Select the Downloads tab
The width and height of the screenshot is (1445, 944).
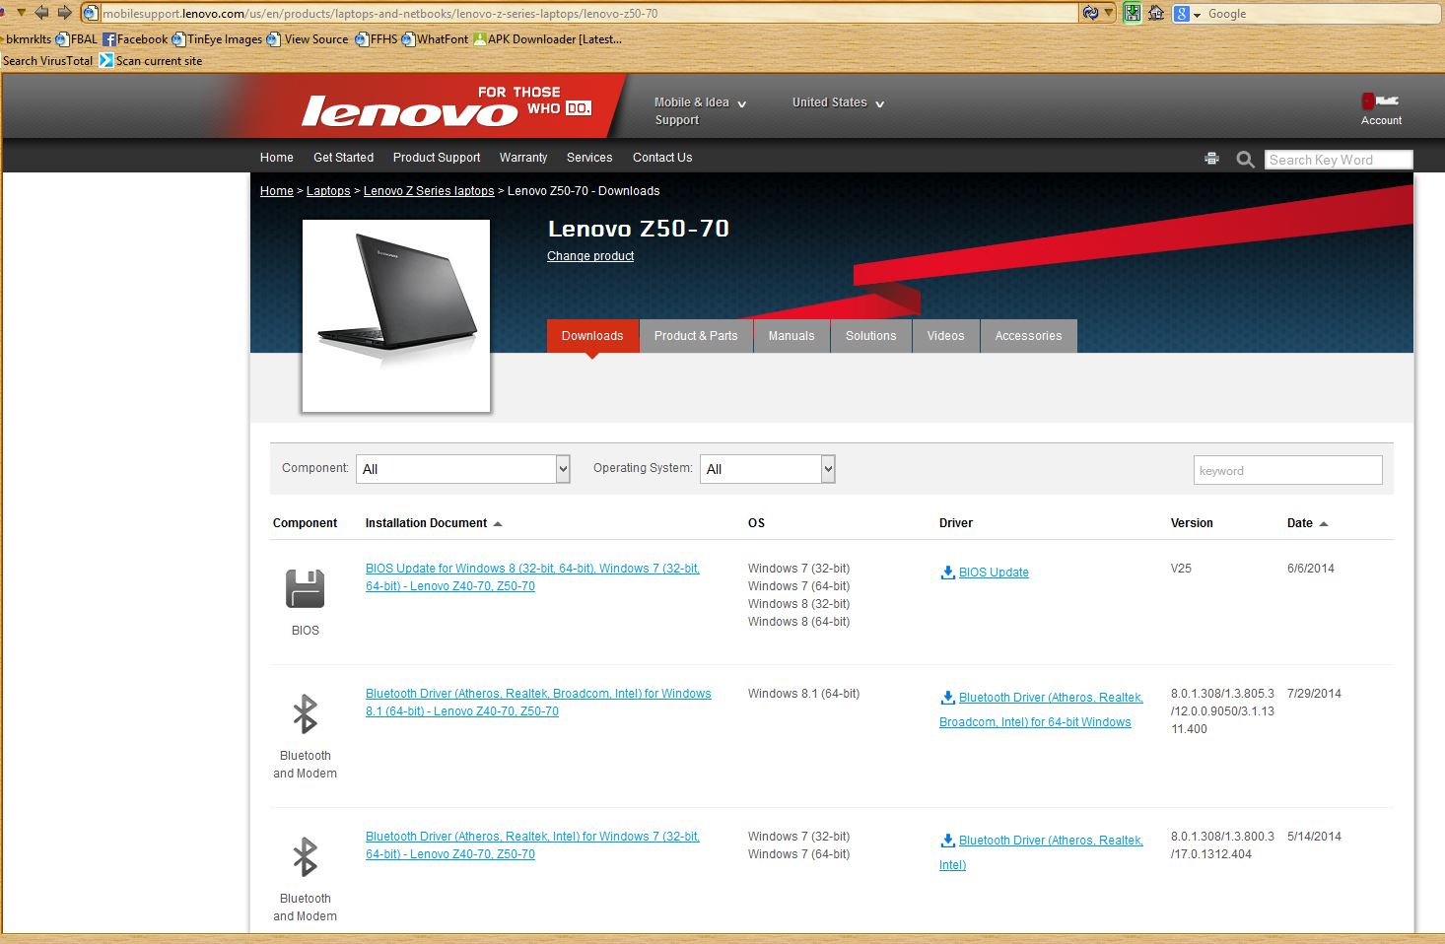[x=592, y=336]
